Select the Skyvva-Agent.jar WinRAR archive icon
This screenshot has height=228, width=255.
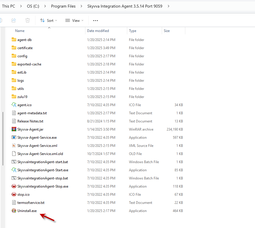(14, 129)
